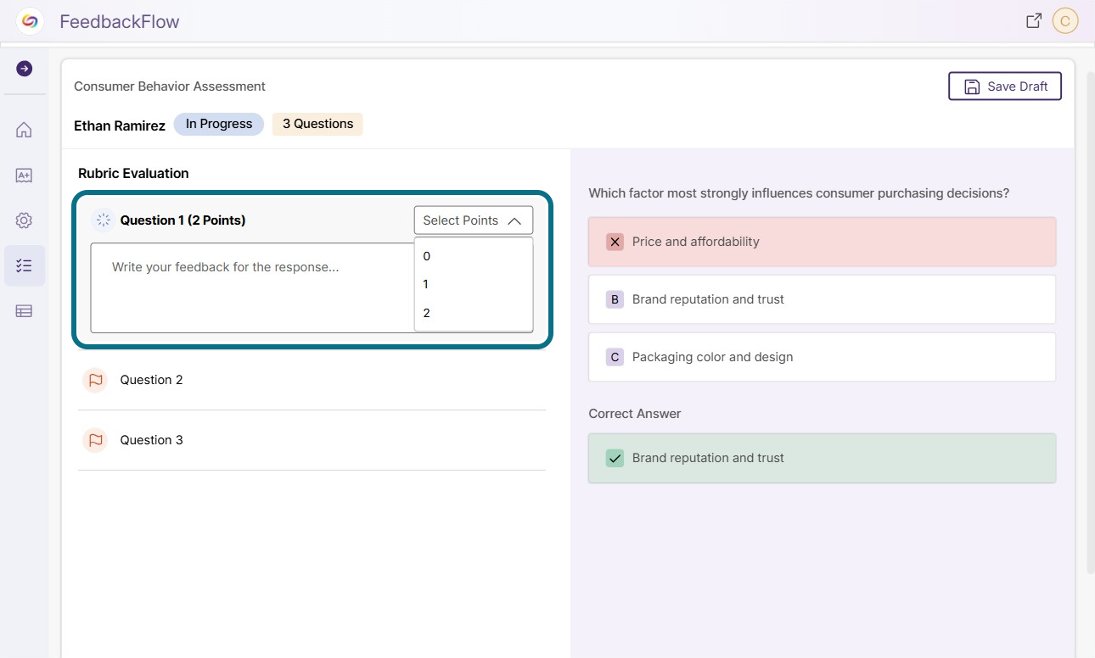Expand sidebar with the arrow icon
The image size is (1095, 658).
25,69
